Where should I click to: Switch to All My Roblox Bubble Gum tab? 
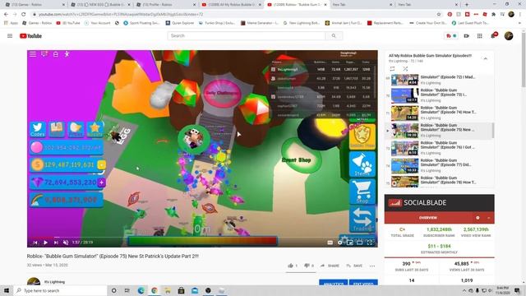pyautogui.click(x=232, y=5)
